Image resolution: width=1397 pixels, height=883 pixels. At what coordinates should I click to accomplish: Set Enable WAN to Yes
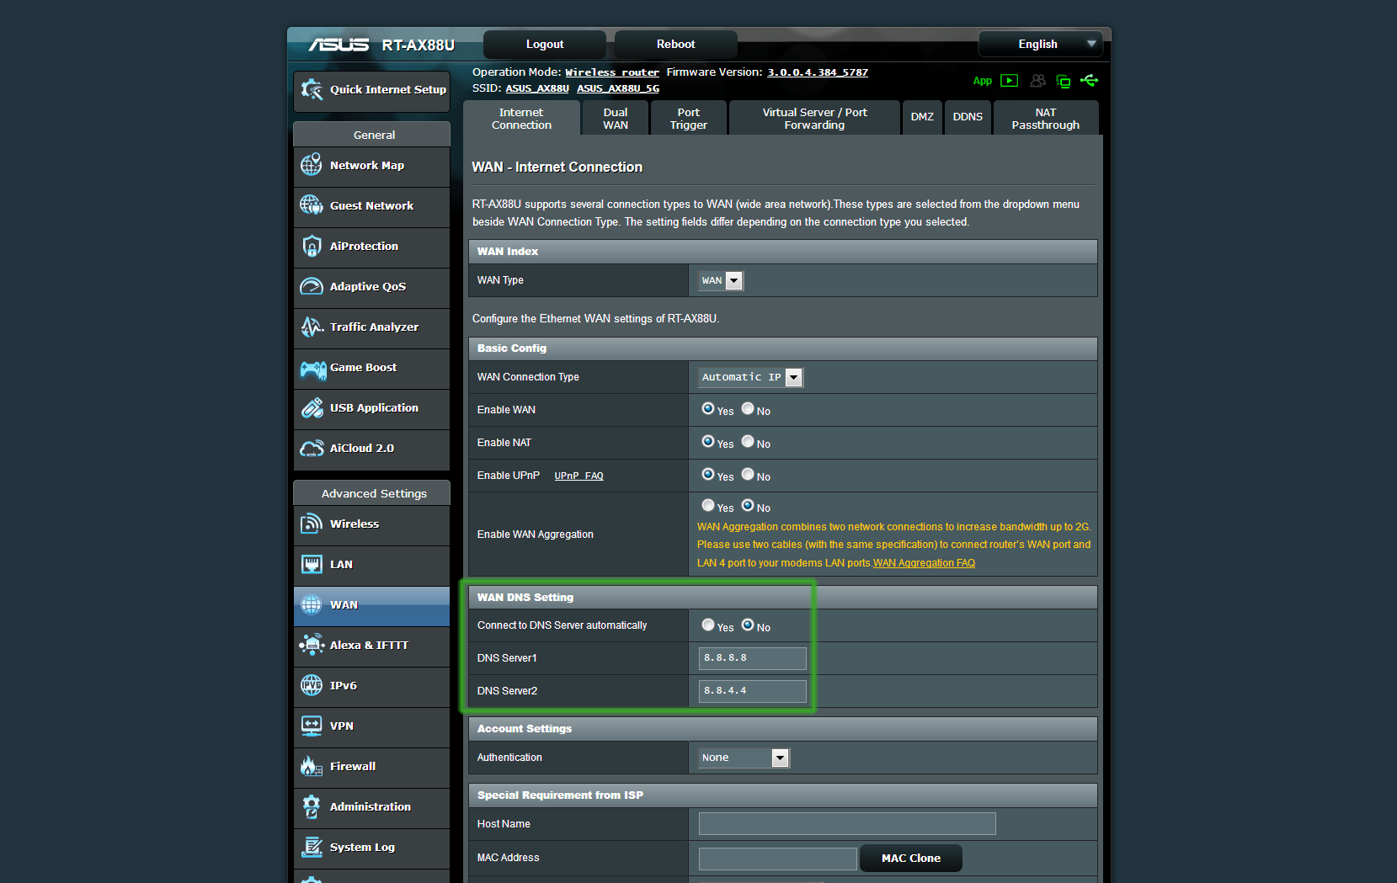point(708,408)
